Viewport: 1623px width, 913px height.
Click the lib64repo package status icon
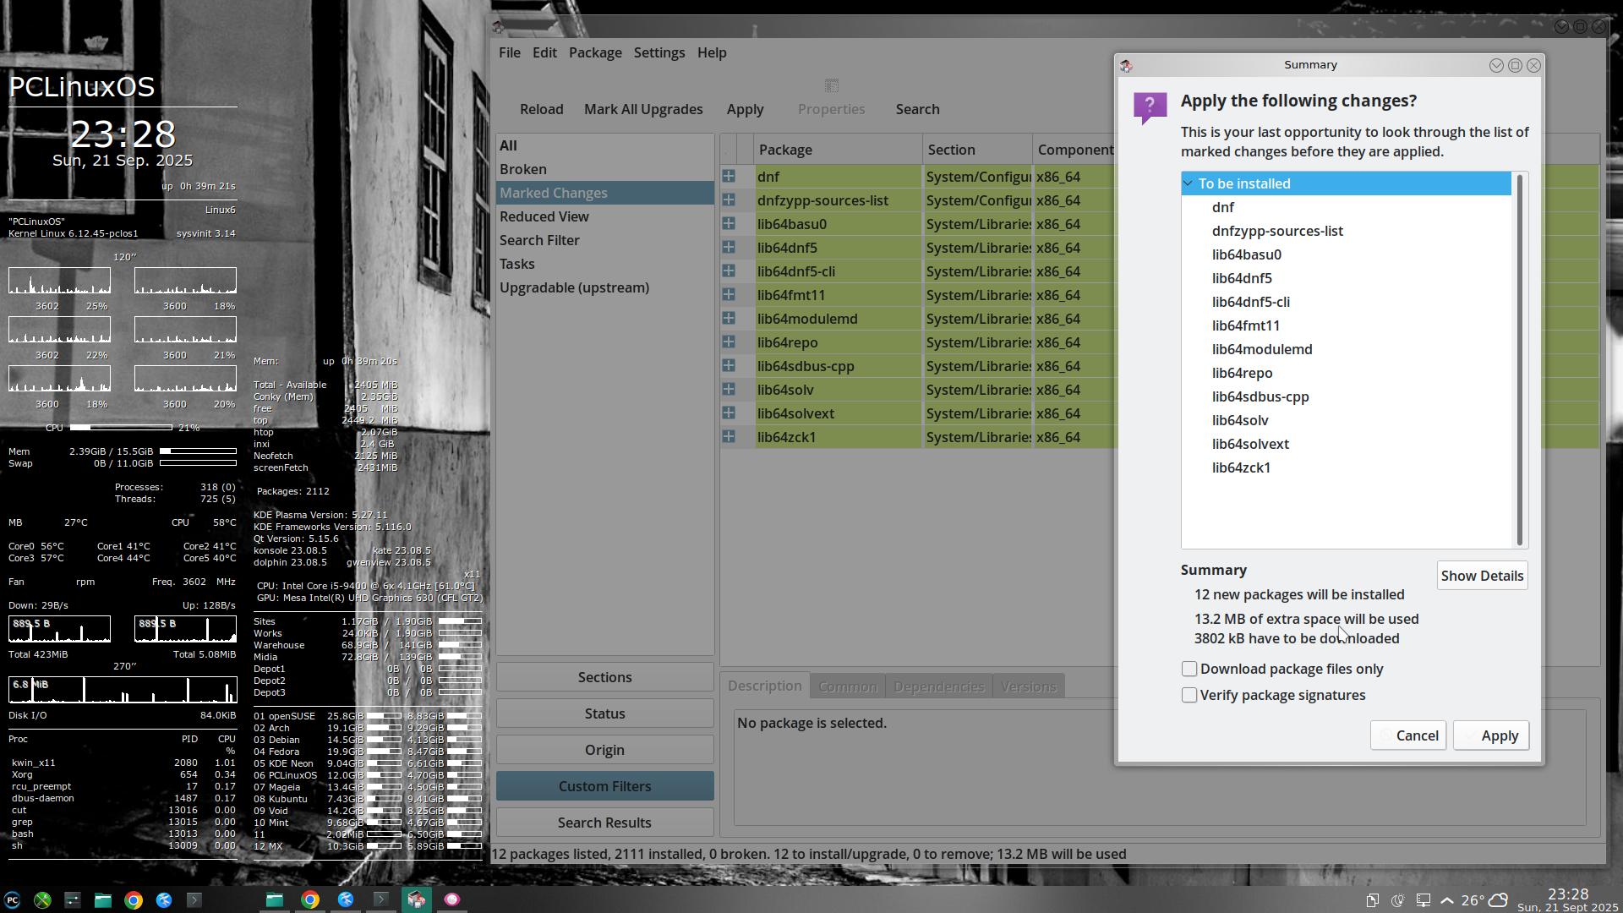click(729, 342)
